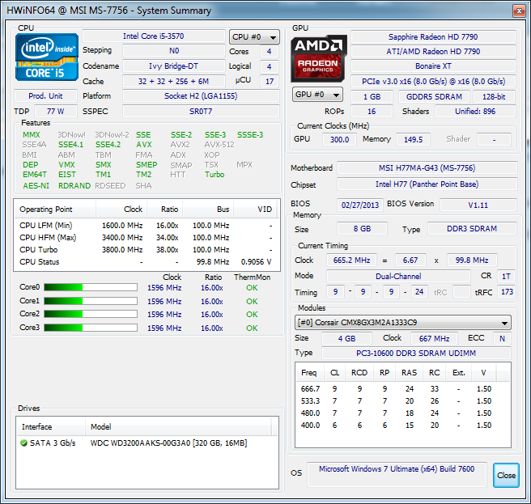This screenshot has width=531, height=504.
Task: Click the 32 + 32 + 256 + 6M cache field
Action: click(174, 82)
